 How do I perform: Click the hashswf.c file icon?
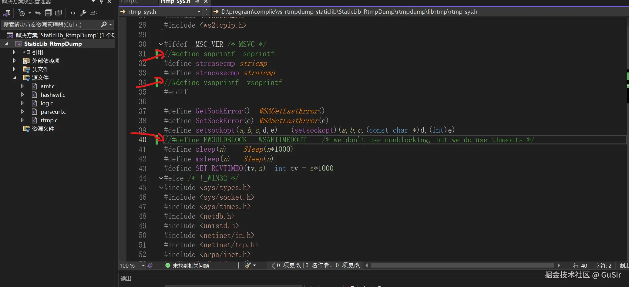pos(35,95)
